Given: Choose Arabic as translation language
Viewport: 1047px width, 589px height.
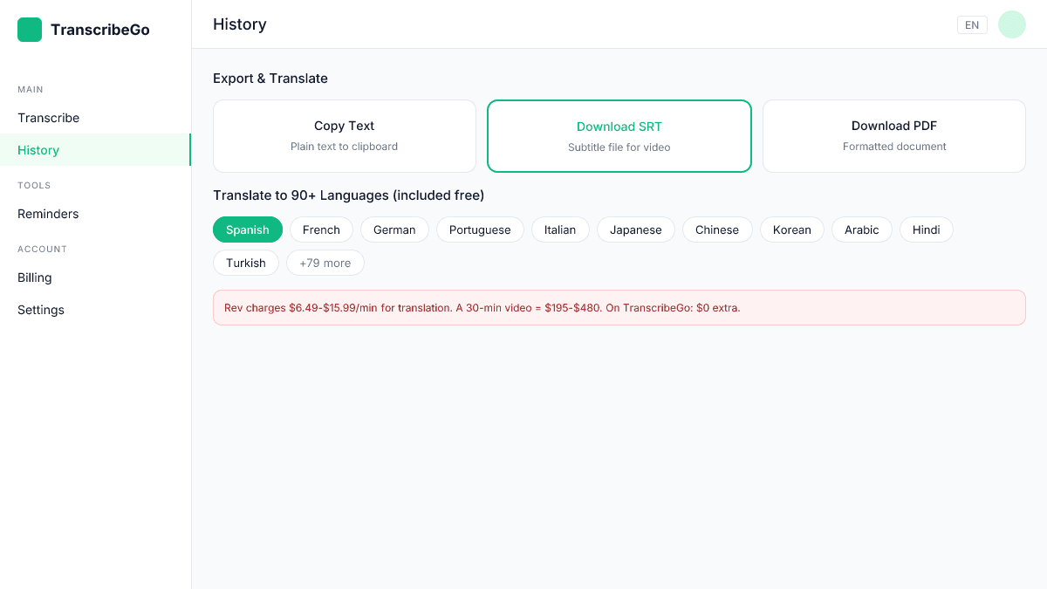Looking at the screenshot, I should point(862,229).
